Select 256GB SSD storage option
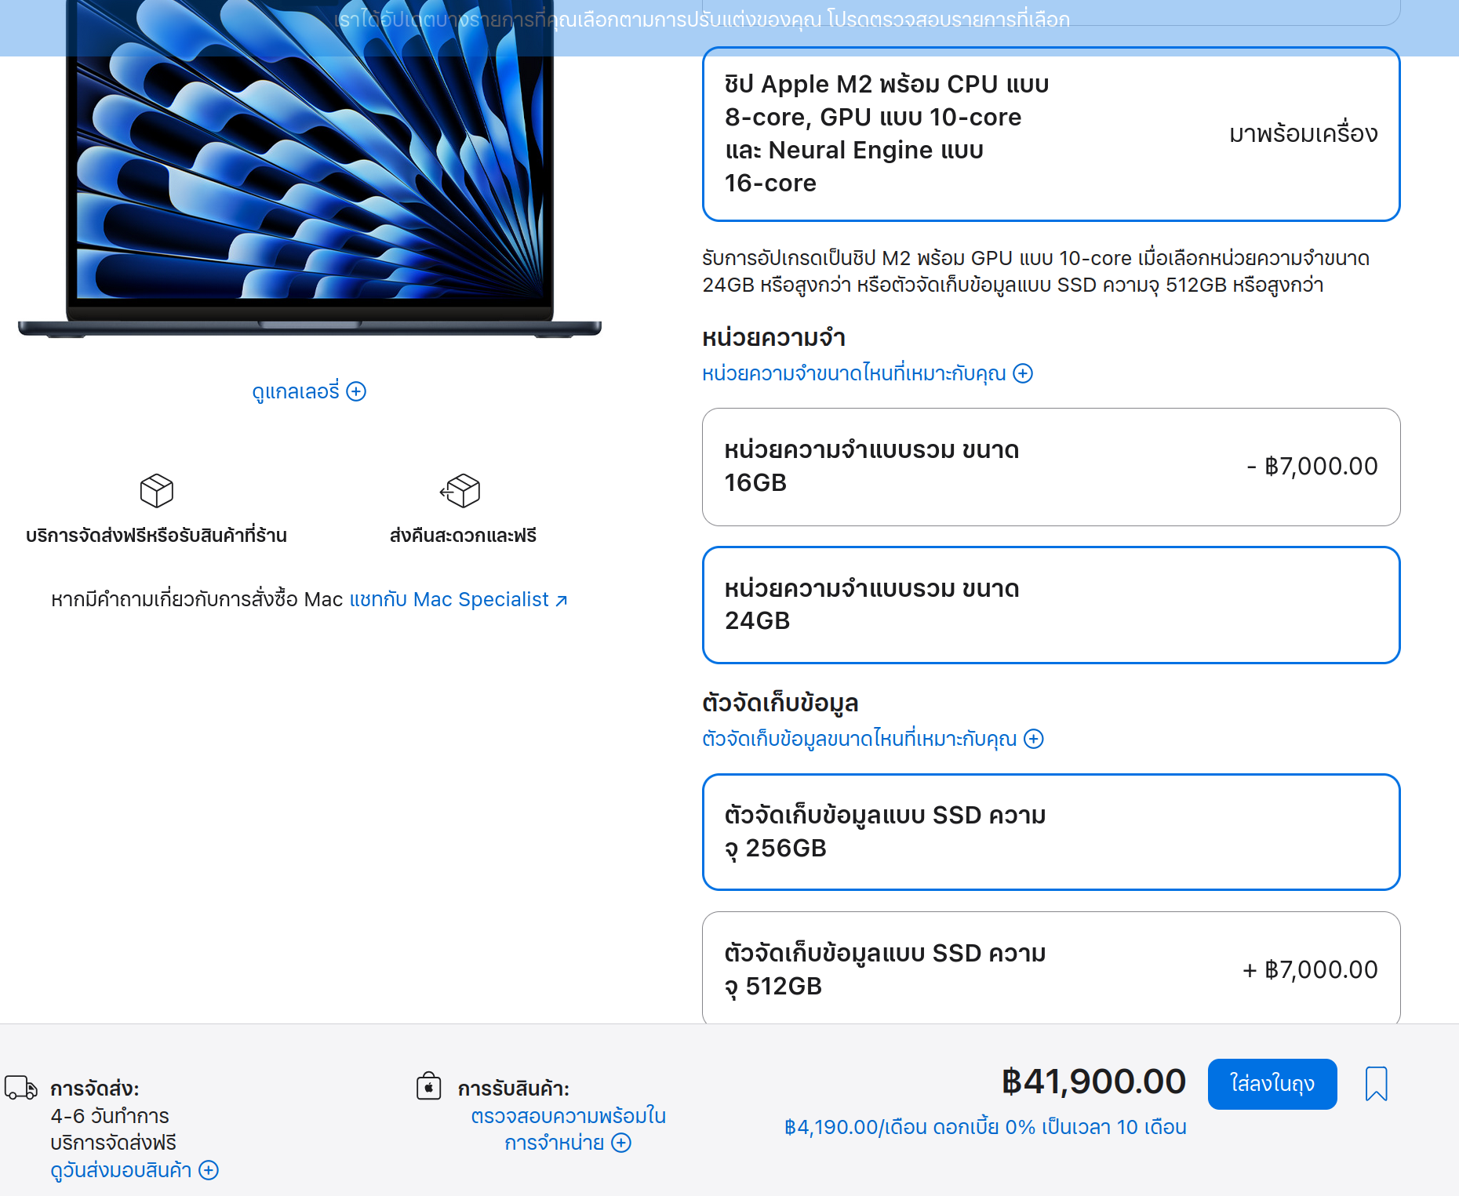This screenshot has height=1196, width=1459. (1051, 832)
